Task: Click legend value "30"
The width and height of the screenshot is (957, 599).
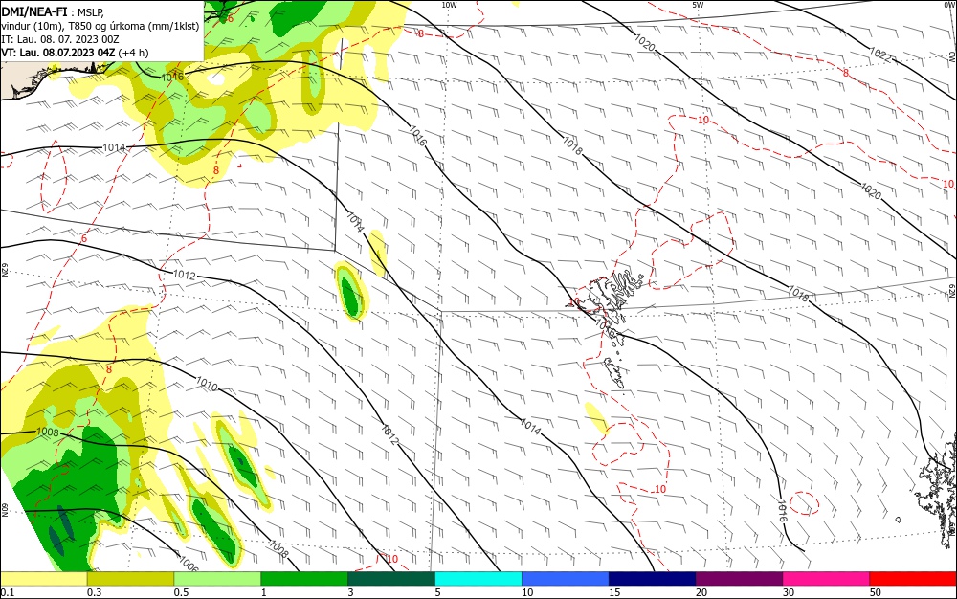Action: [x=788, y=592]
